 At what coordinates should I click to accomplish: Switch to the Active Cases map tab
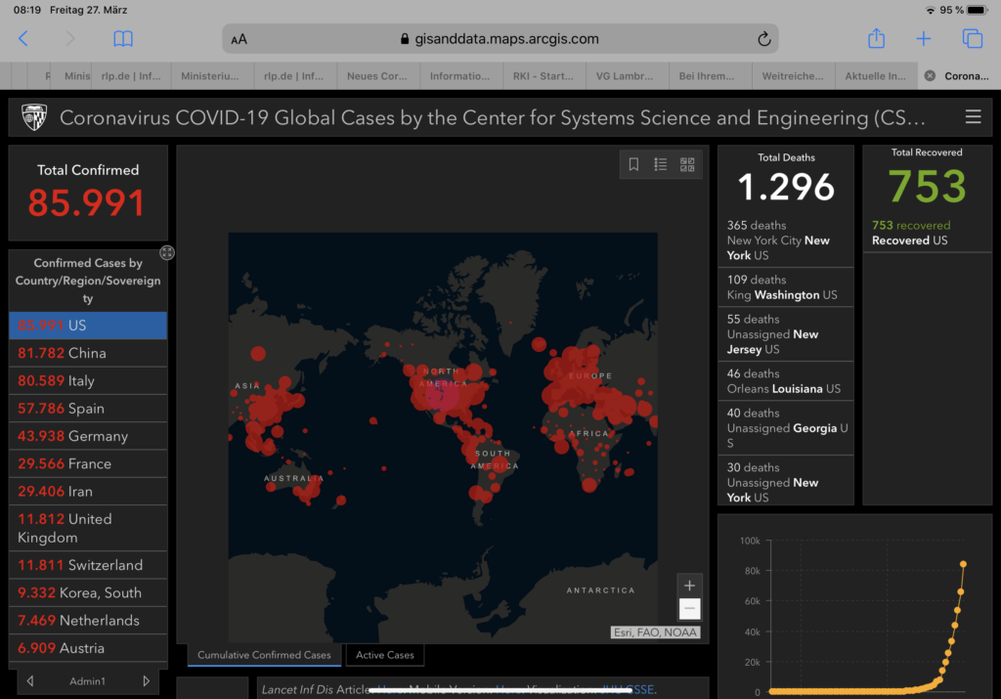click(x=385, y=655)
